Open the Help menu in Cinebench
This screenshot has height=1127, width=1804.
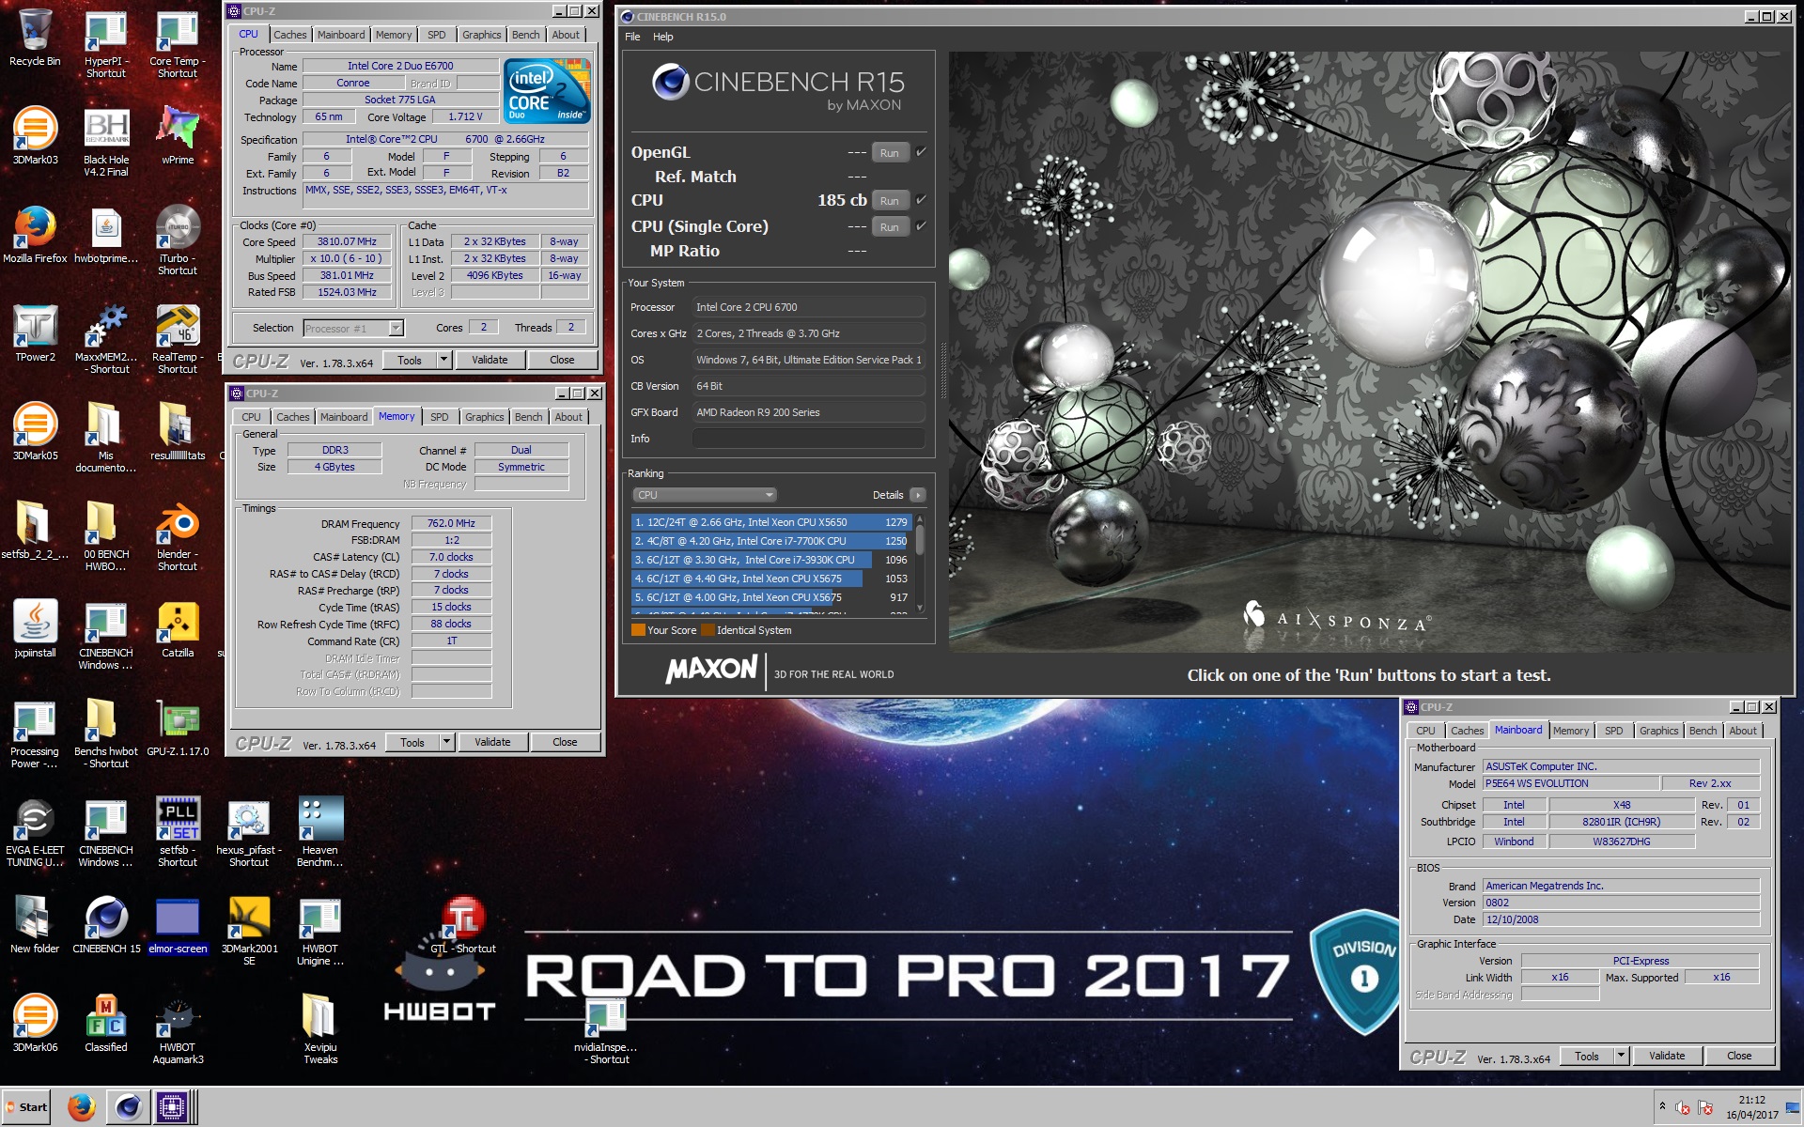click(x=663, y=37)
